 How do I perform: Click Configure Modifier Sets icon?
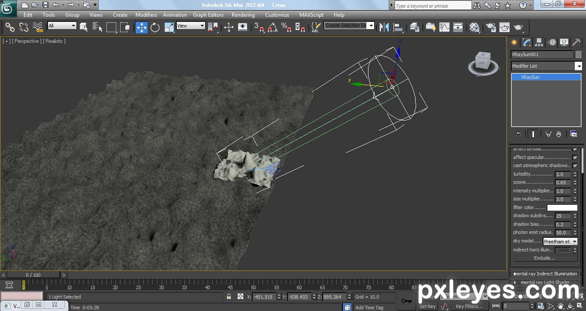[x=574, y=134]
